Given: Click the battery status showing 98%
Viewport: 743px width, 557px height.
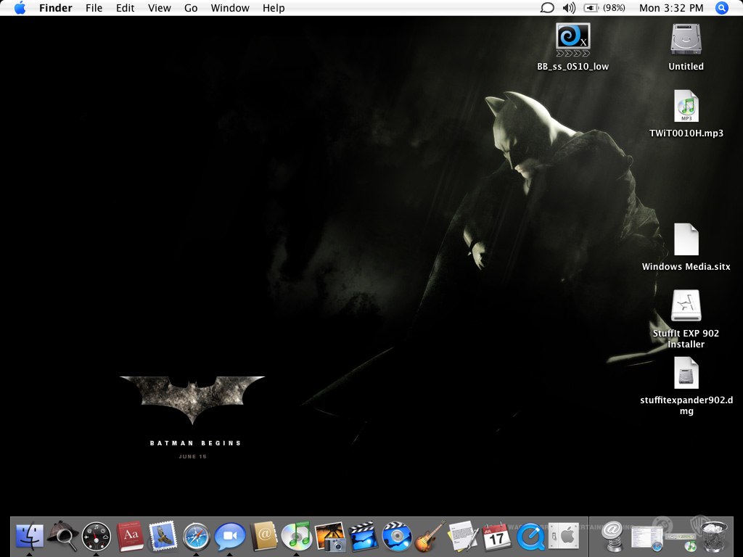Looking at the screenshot, I should click(x=604, y=7).
